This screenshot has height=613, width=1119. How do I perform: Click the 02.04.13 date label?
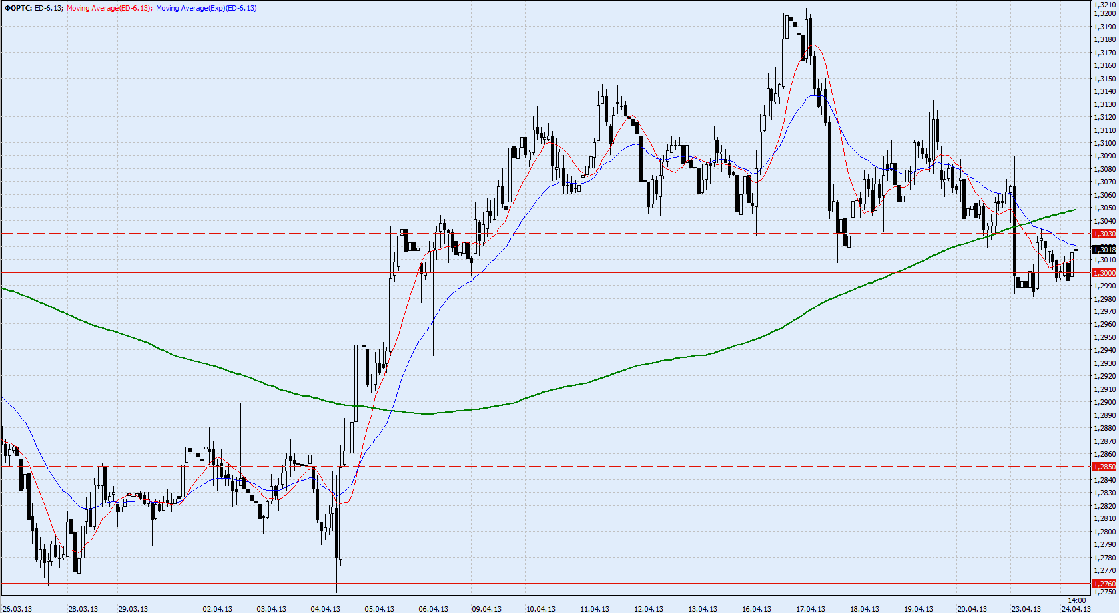coord(218,608)
